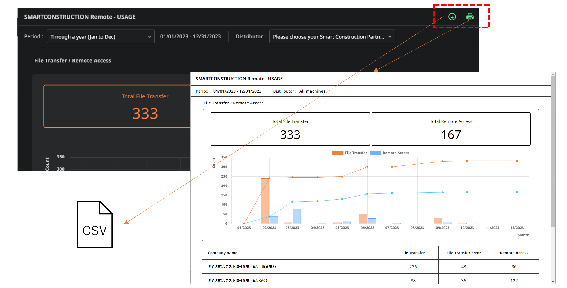The height and width of the screenshot is (288, 567).
Task: Click the 06/2023 orange File Transfer bar
Action: click(363, 219)
